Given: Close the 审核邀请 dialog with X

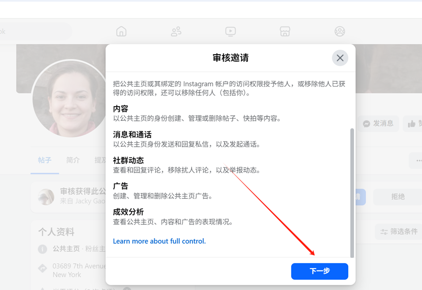Looking at the screenshot, I should pos(340,58).
